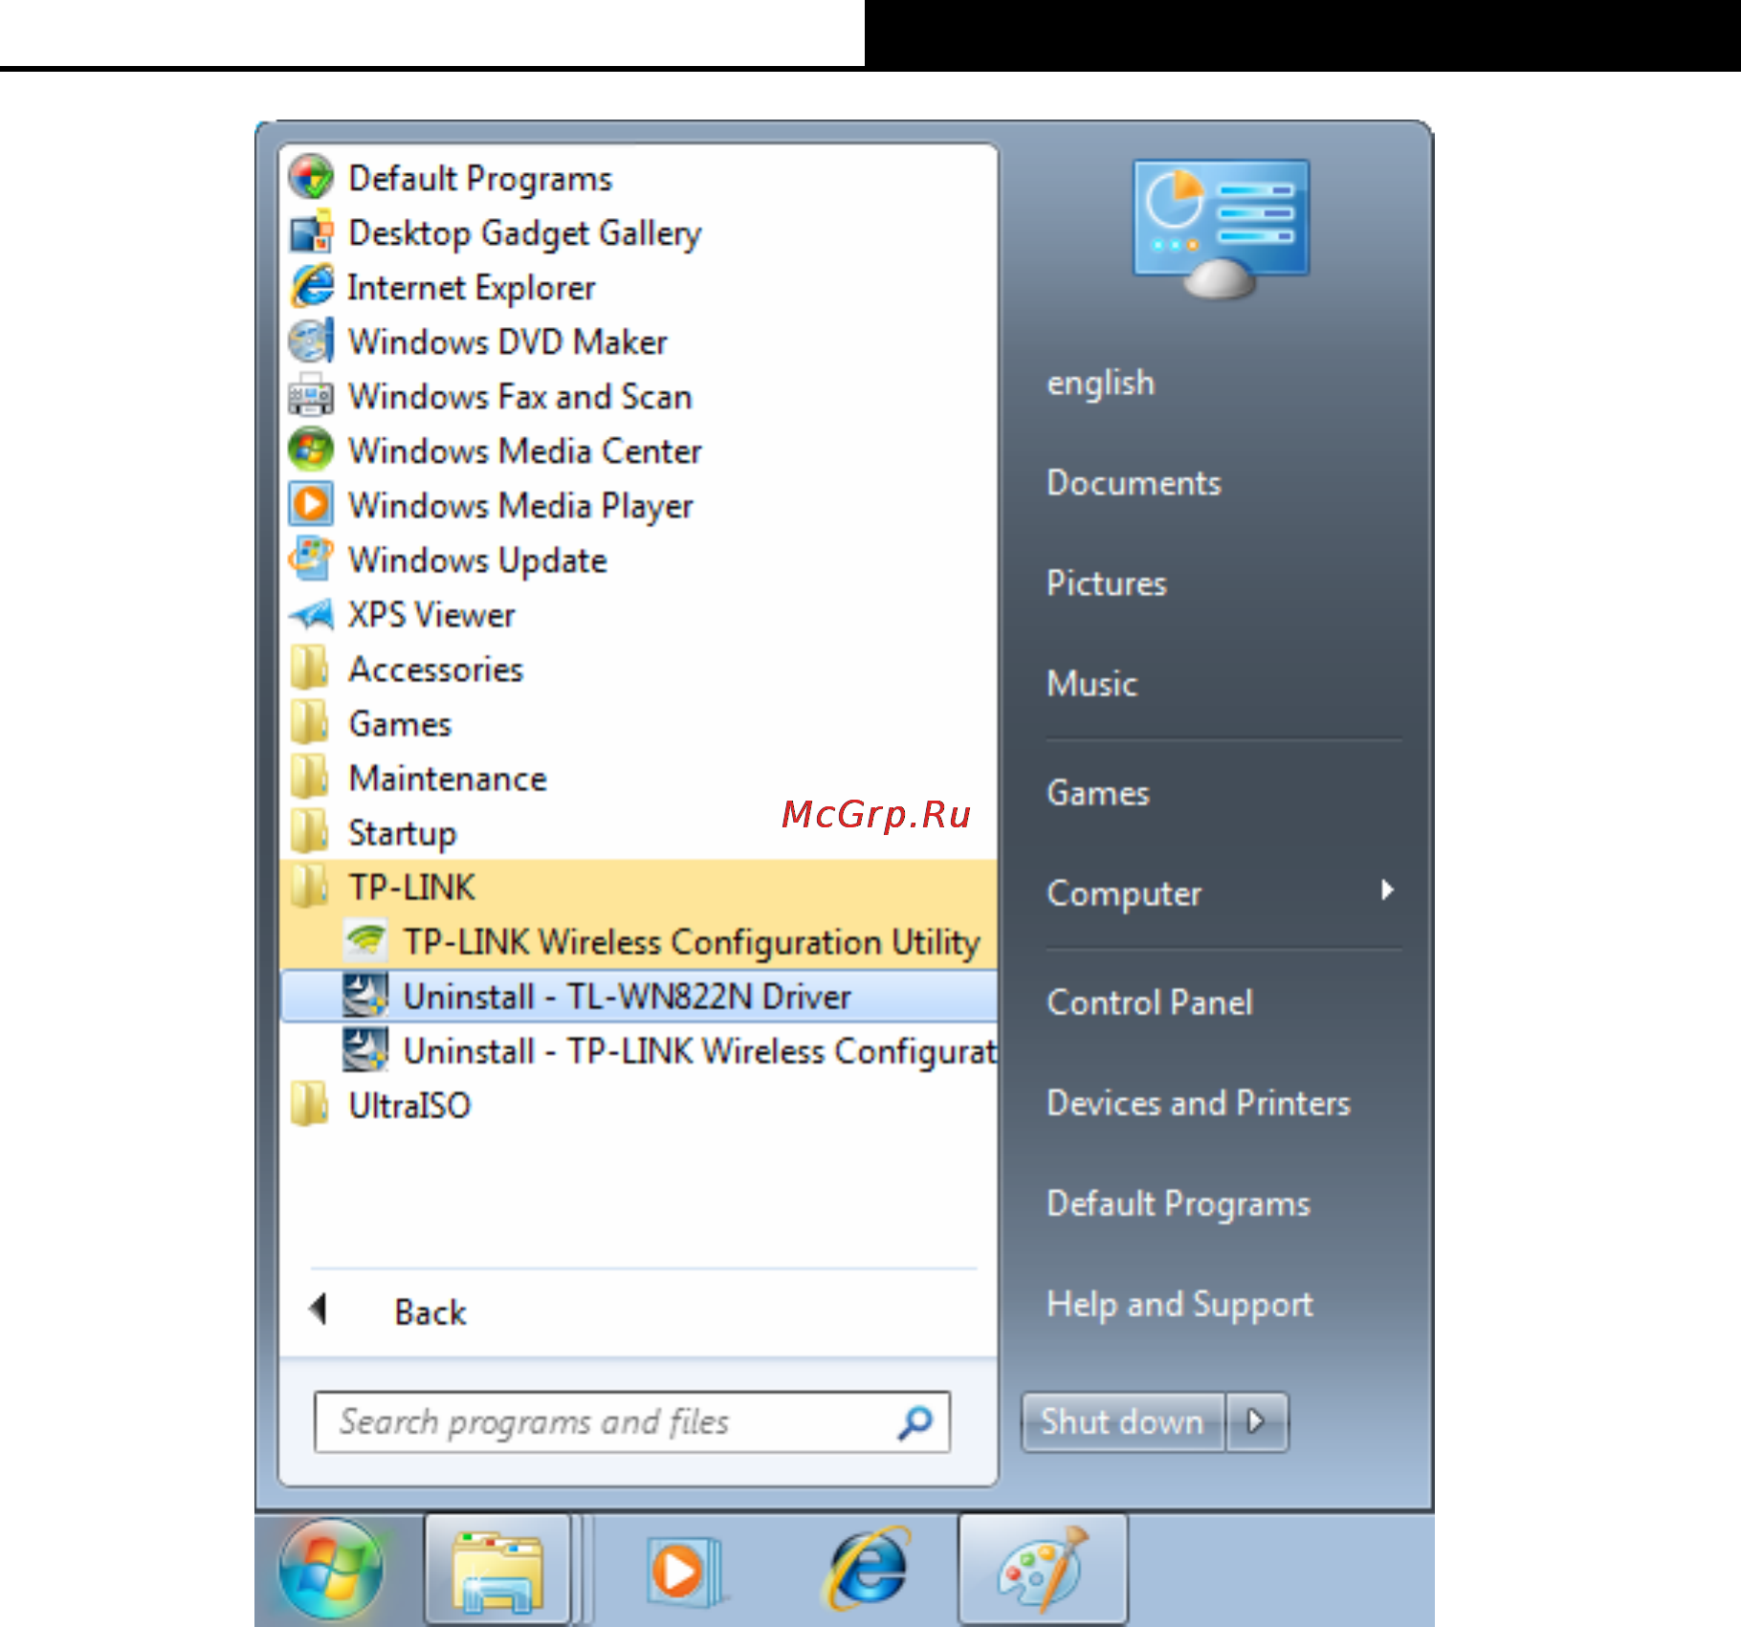
Task: Launch Windows Media Player from the taskbar
Action: pyautogui.click(x=685, y=1571)
